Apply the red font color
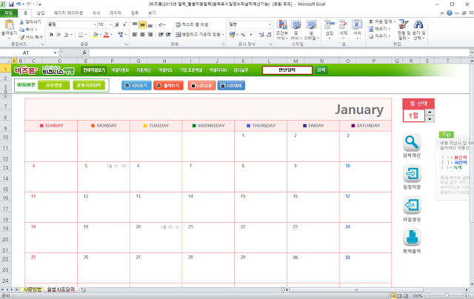 pos(106,35)
